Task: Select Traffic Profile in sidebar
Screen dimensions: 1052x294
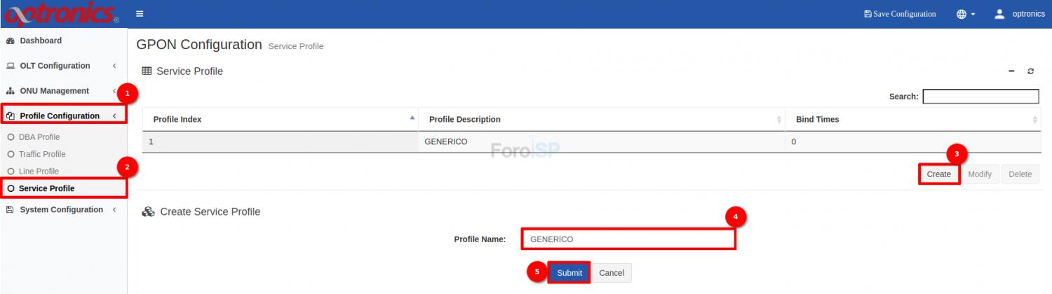Action: 42,154
